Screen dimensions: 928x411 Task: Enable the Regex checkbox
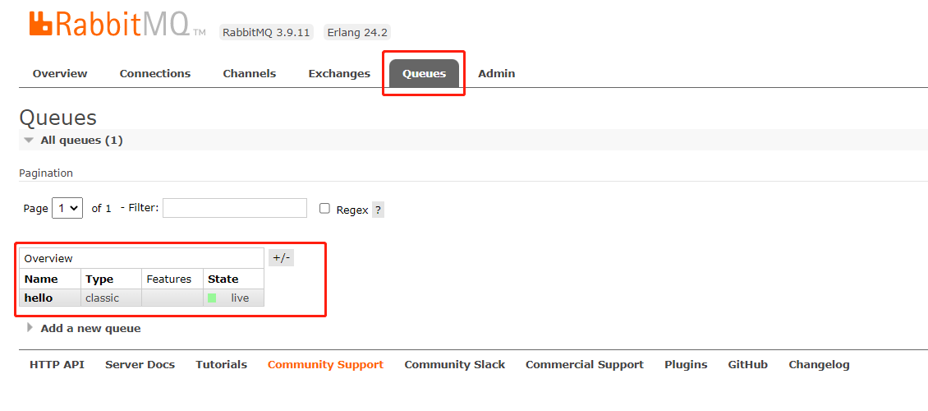(324, 209)
